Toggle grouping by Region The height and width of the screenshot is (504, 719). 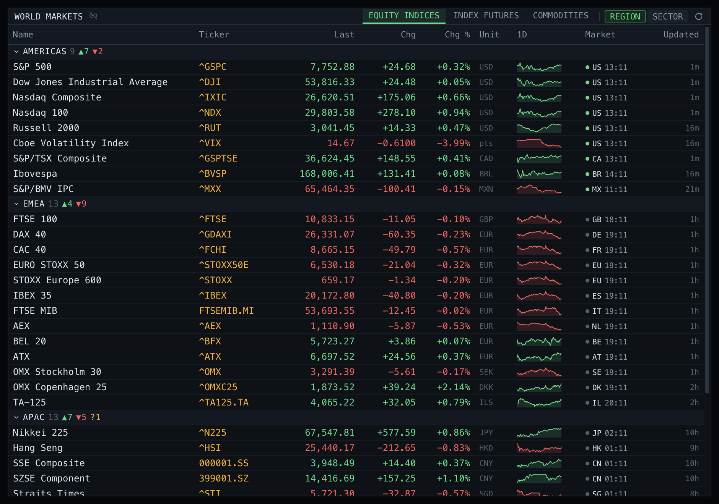click(625, 16)
